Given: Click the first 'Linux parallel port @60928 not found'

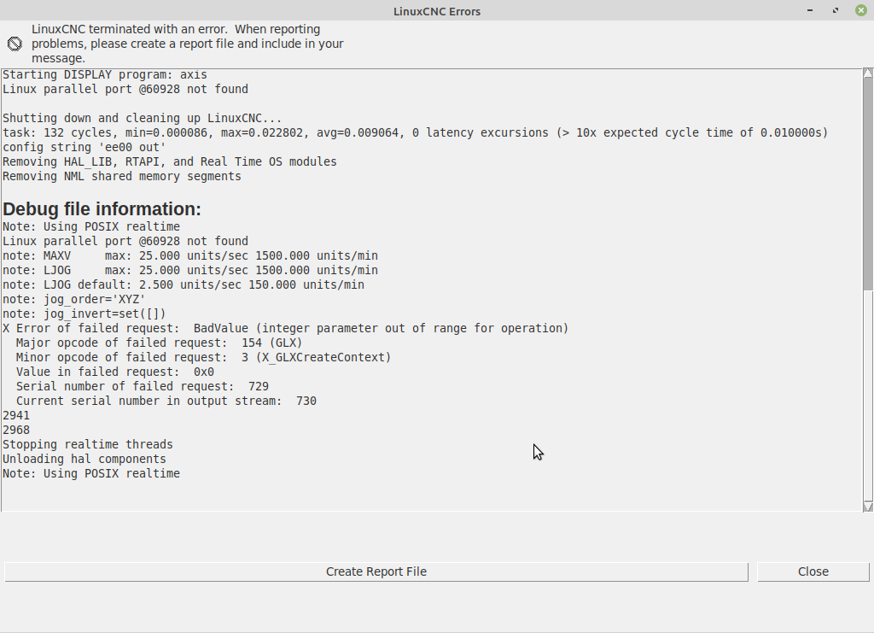Looking at the screenshot, I should coord(125,89).
